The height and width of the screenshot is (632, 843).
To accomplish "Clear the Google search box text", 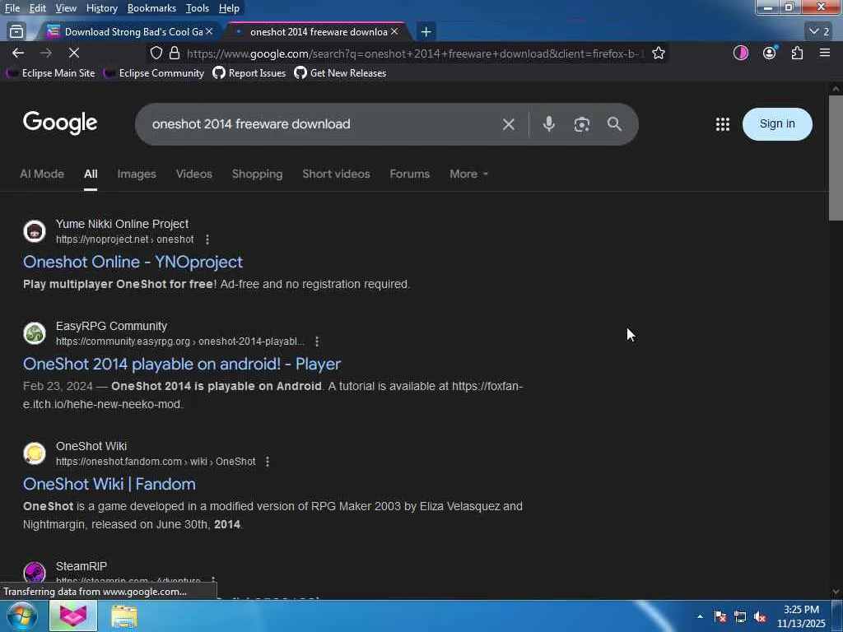I will tap(508, 124).
